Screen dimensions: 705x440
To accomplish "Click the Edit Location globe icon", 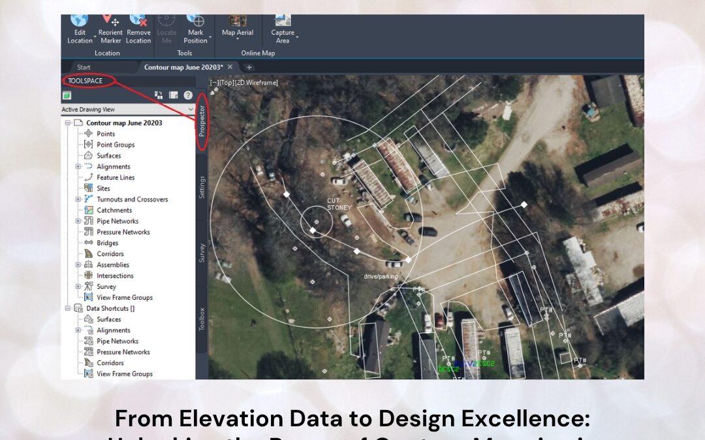I will [x=80, y=20].
